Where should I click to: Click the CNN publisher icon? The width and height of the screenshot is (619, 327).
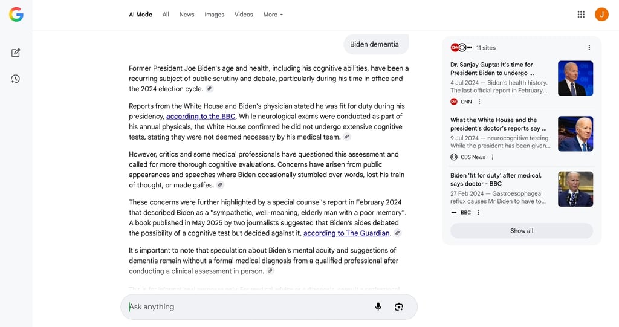tap(454, 102)
